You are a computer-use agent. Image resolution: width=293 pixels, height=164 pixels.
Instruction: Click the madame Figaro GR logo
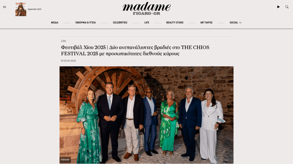point(146,9)
